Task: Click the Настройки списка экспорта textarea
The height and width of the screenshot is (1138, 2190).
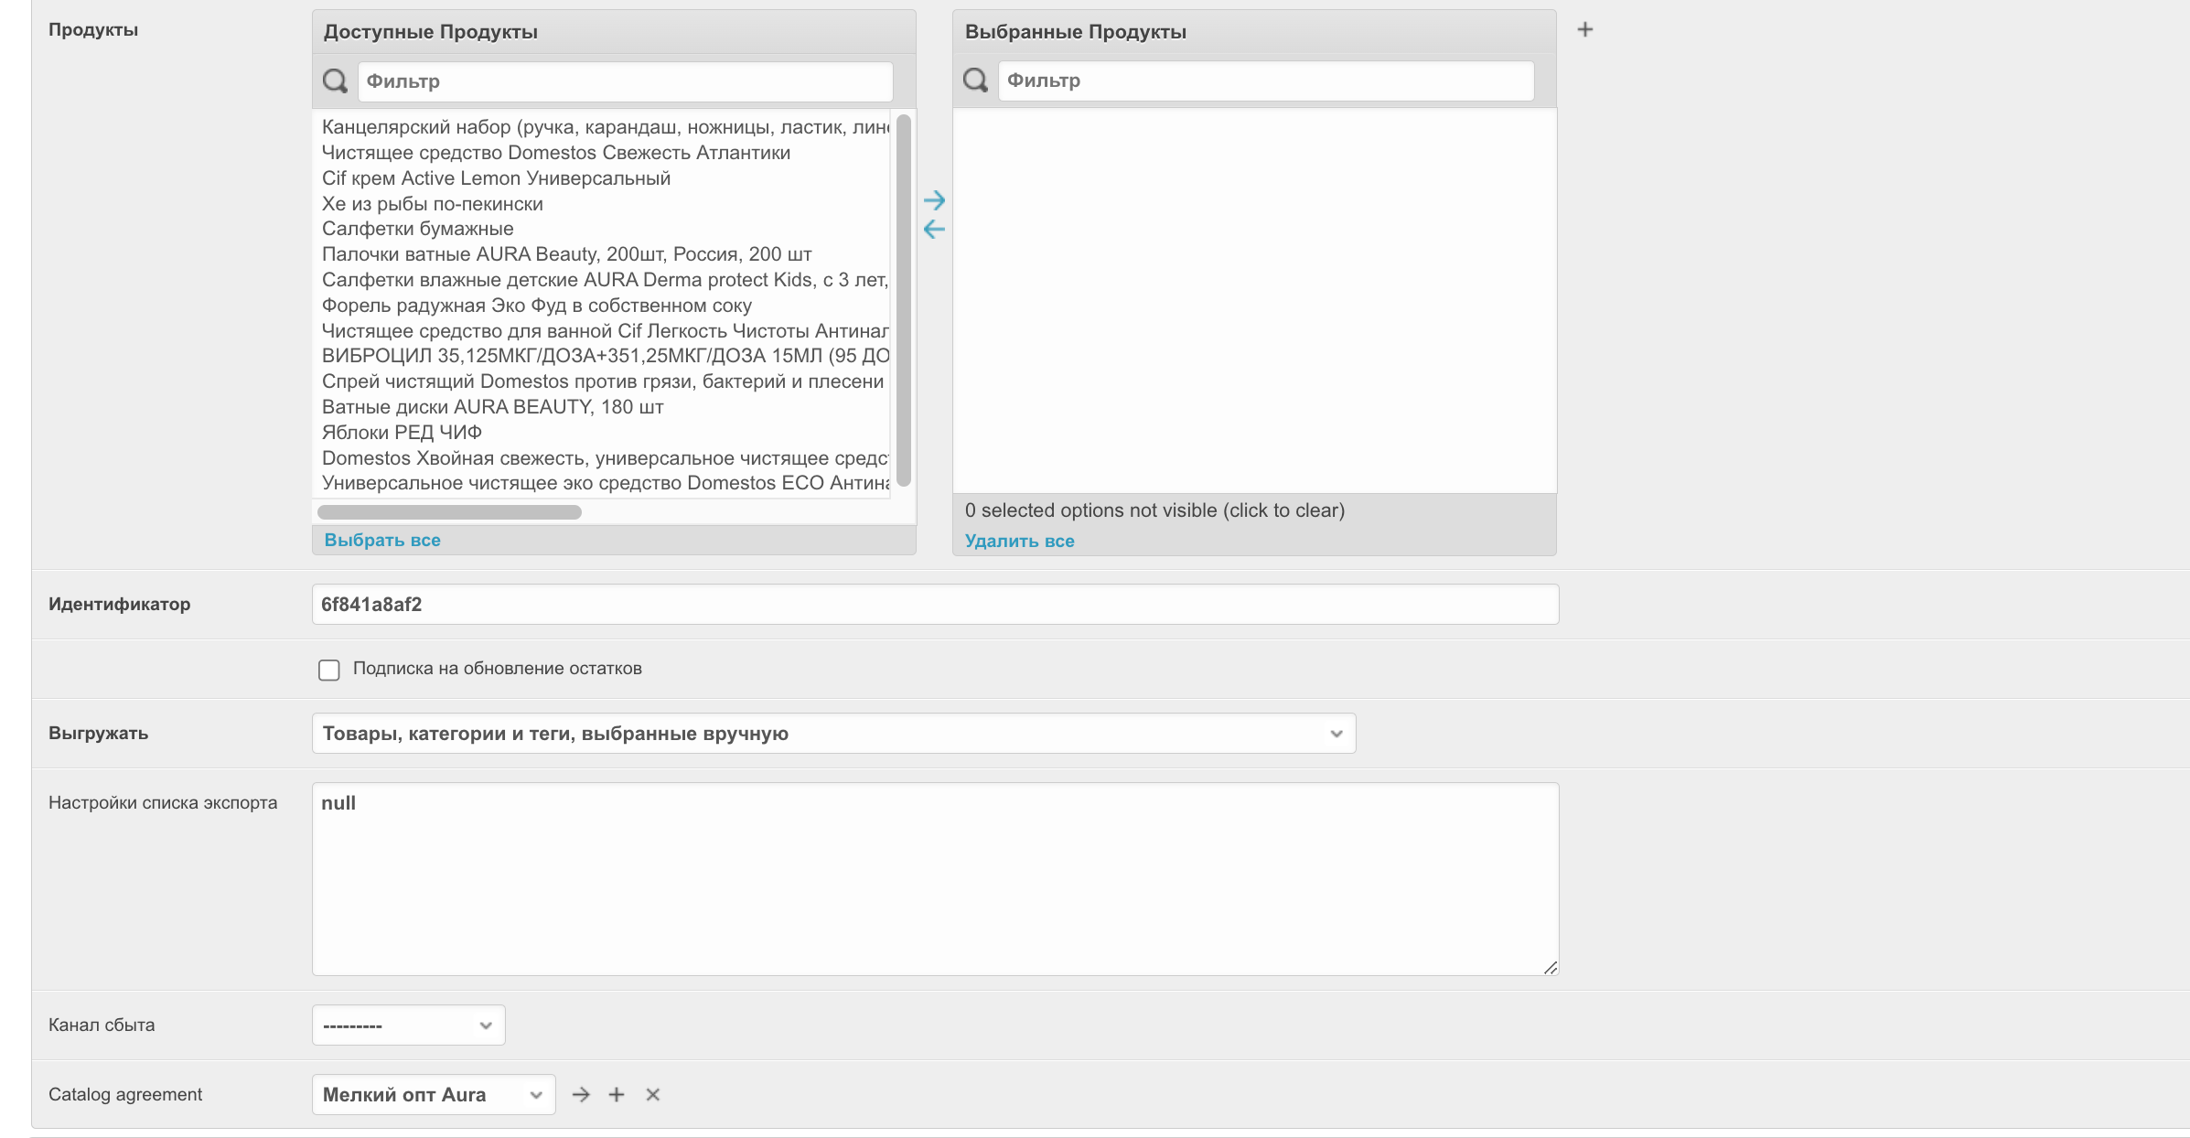Action: [934, 878]
